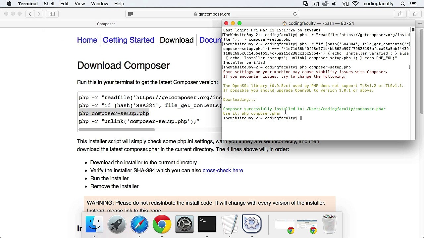Open the Window menu
The image size is (424, 238).
coord(99,4)
